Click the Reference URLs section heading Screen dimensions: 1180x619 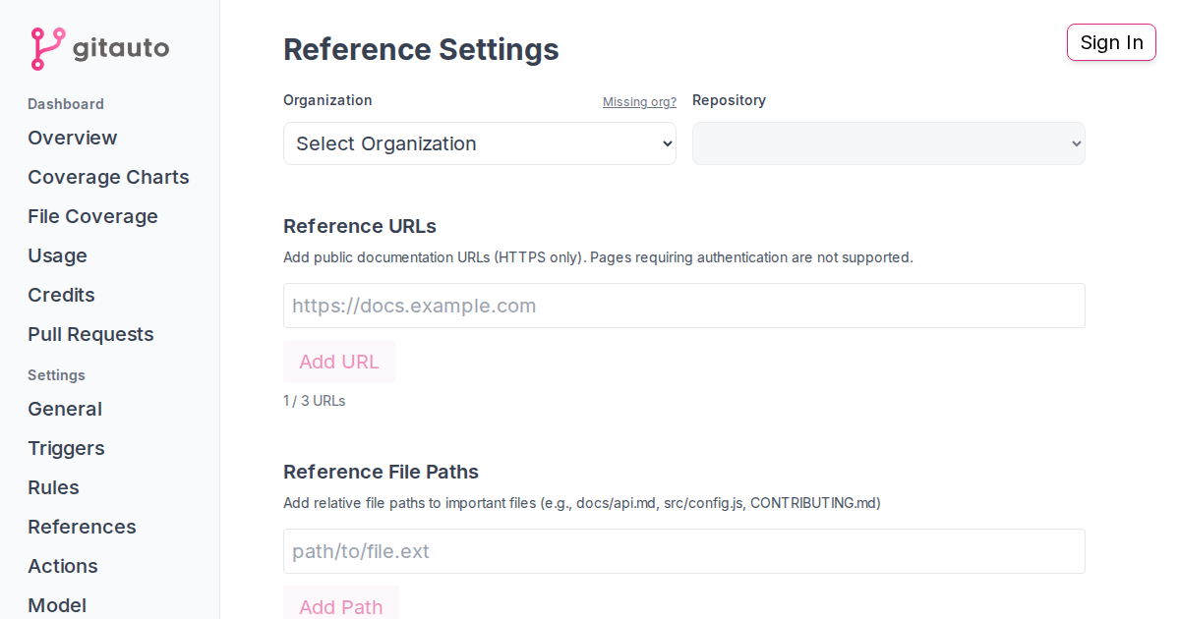click(360, 226)
